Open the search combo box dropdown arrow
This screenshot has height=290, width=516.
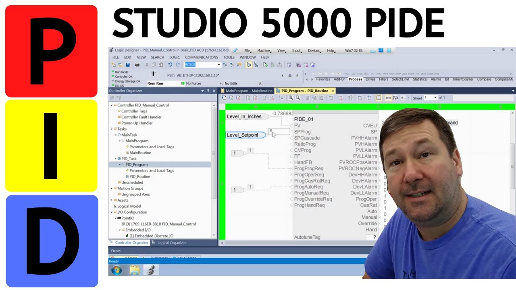pos(219,65)
